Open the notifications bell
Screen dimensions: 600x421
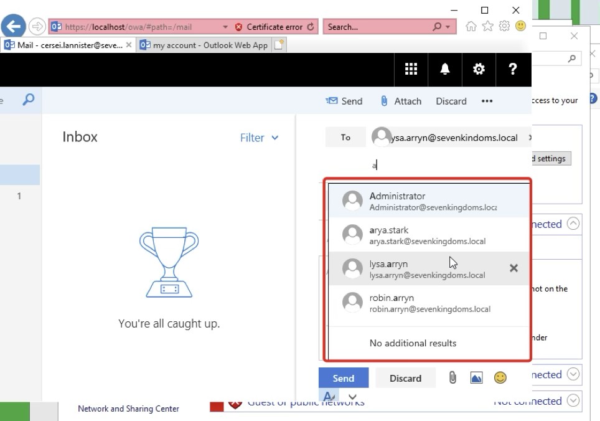coord(445,69)
